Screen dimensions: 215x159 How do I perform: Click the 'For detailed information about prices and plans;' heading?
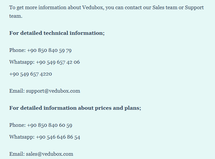coord(75,108)
